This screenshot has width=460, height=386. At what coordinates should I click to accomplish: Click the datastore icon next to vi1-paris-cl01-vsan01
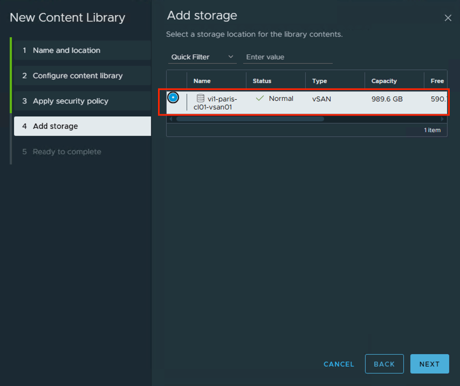(x=201, y=98)
